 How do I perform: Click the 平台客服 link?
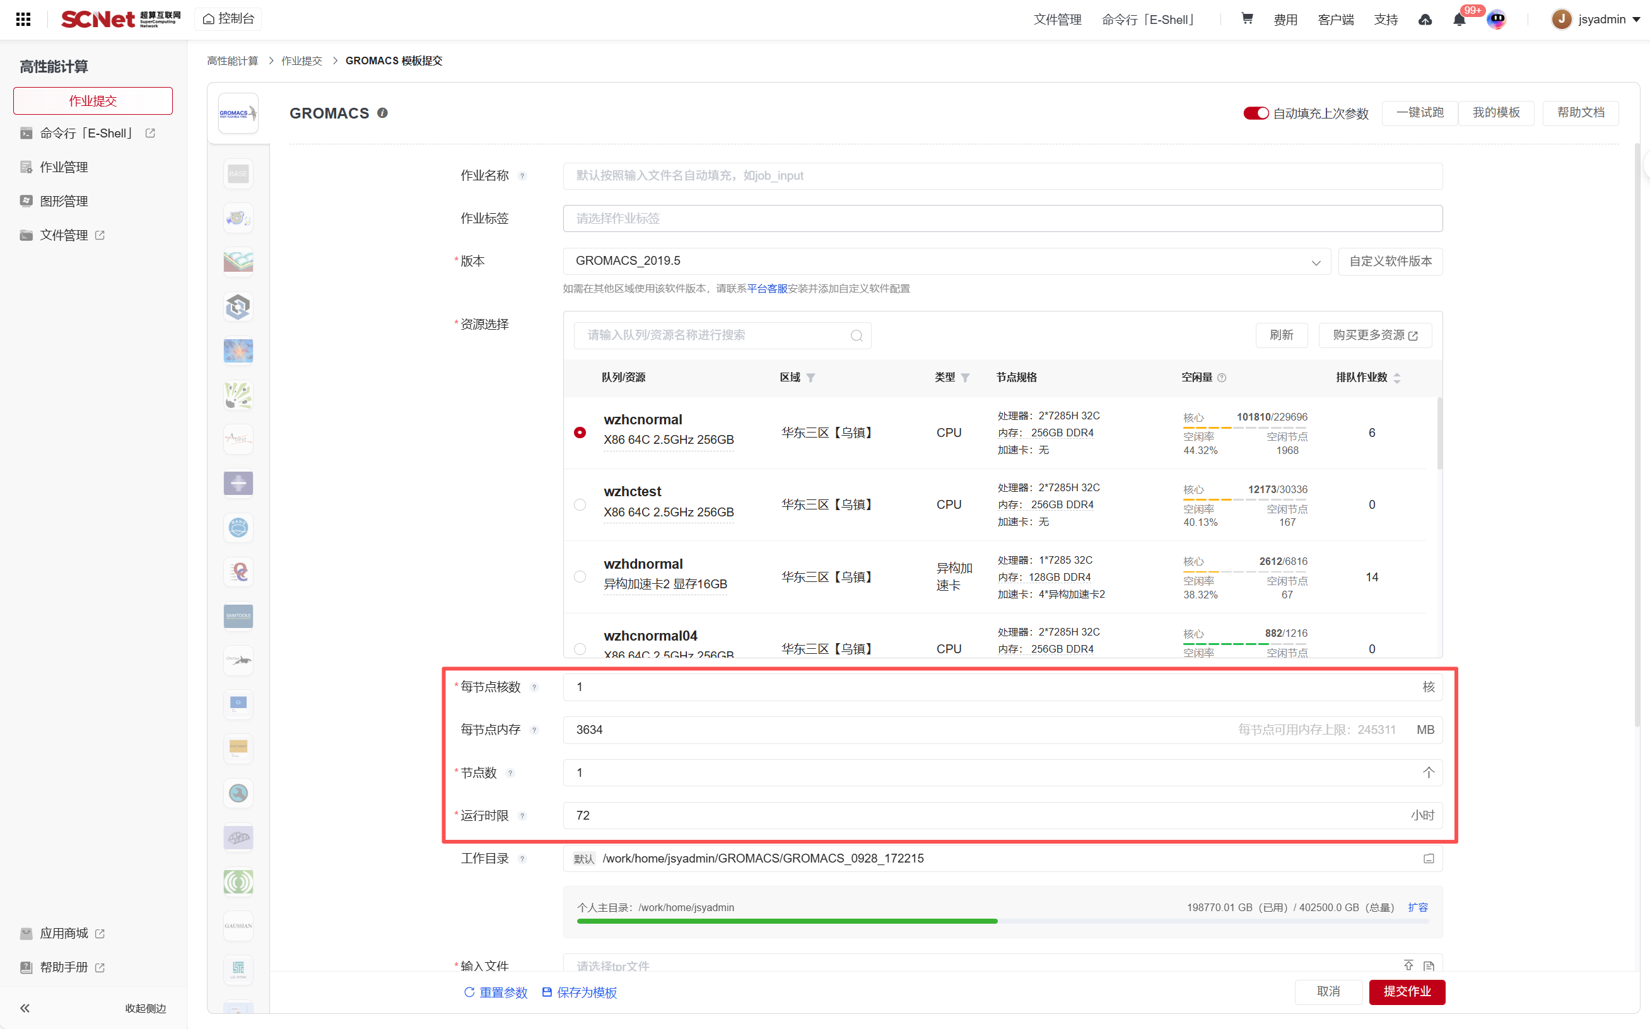(x=766, y=289)
